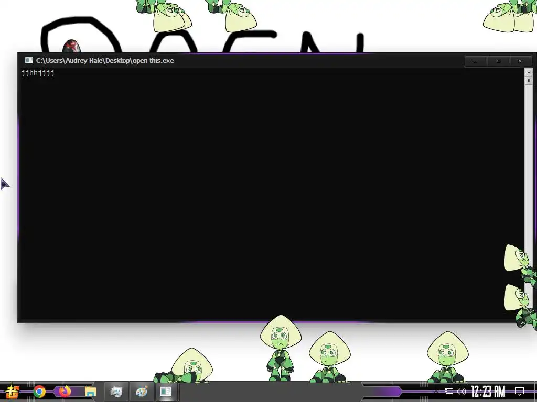The height and width of the screenshot is (402, 537).
Task: Click the console title 'open this.exe'
Action: [153, 61]
